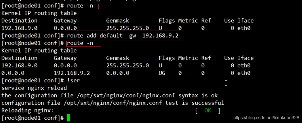Click the '!ser' history command
Screen dimensions: 302x123
[73, 81]
